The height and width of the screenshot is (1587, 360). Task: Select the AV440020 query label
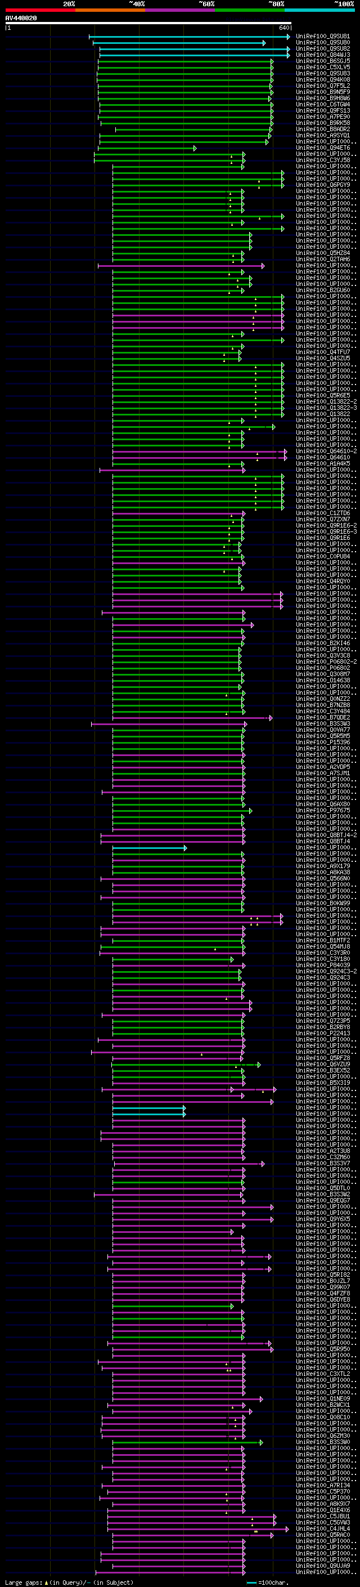point(21,19)
